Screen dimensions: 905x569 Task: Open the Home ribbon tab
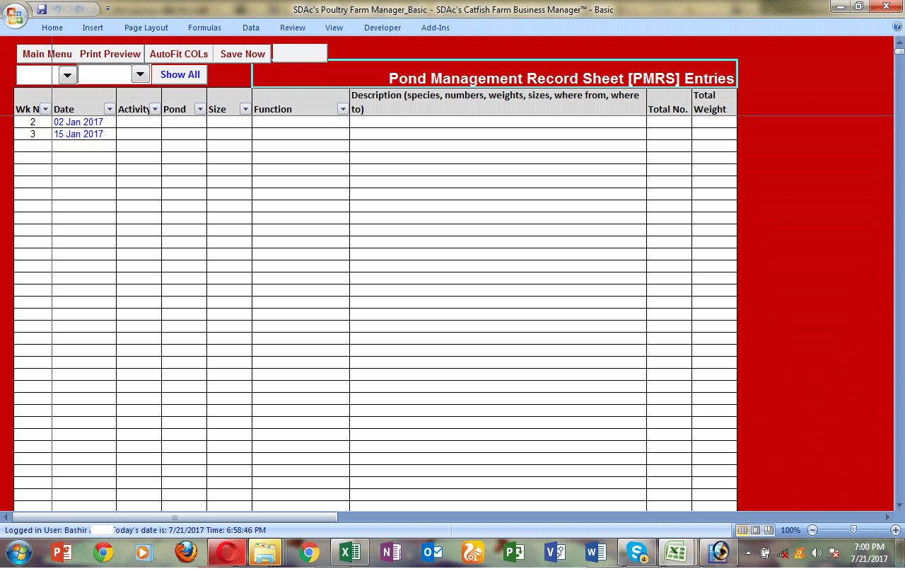[x=52, y=28]
